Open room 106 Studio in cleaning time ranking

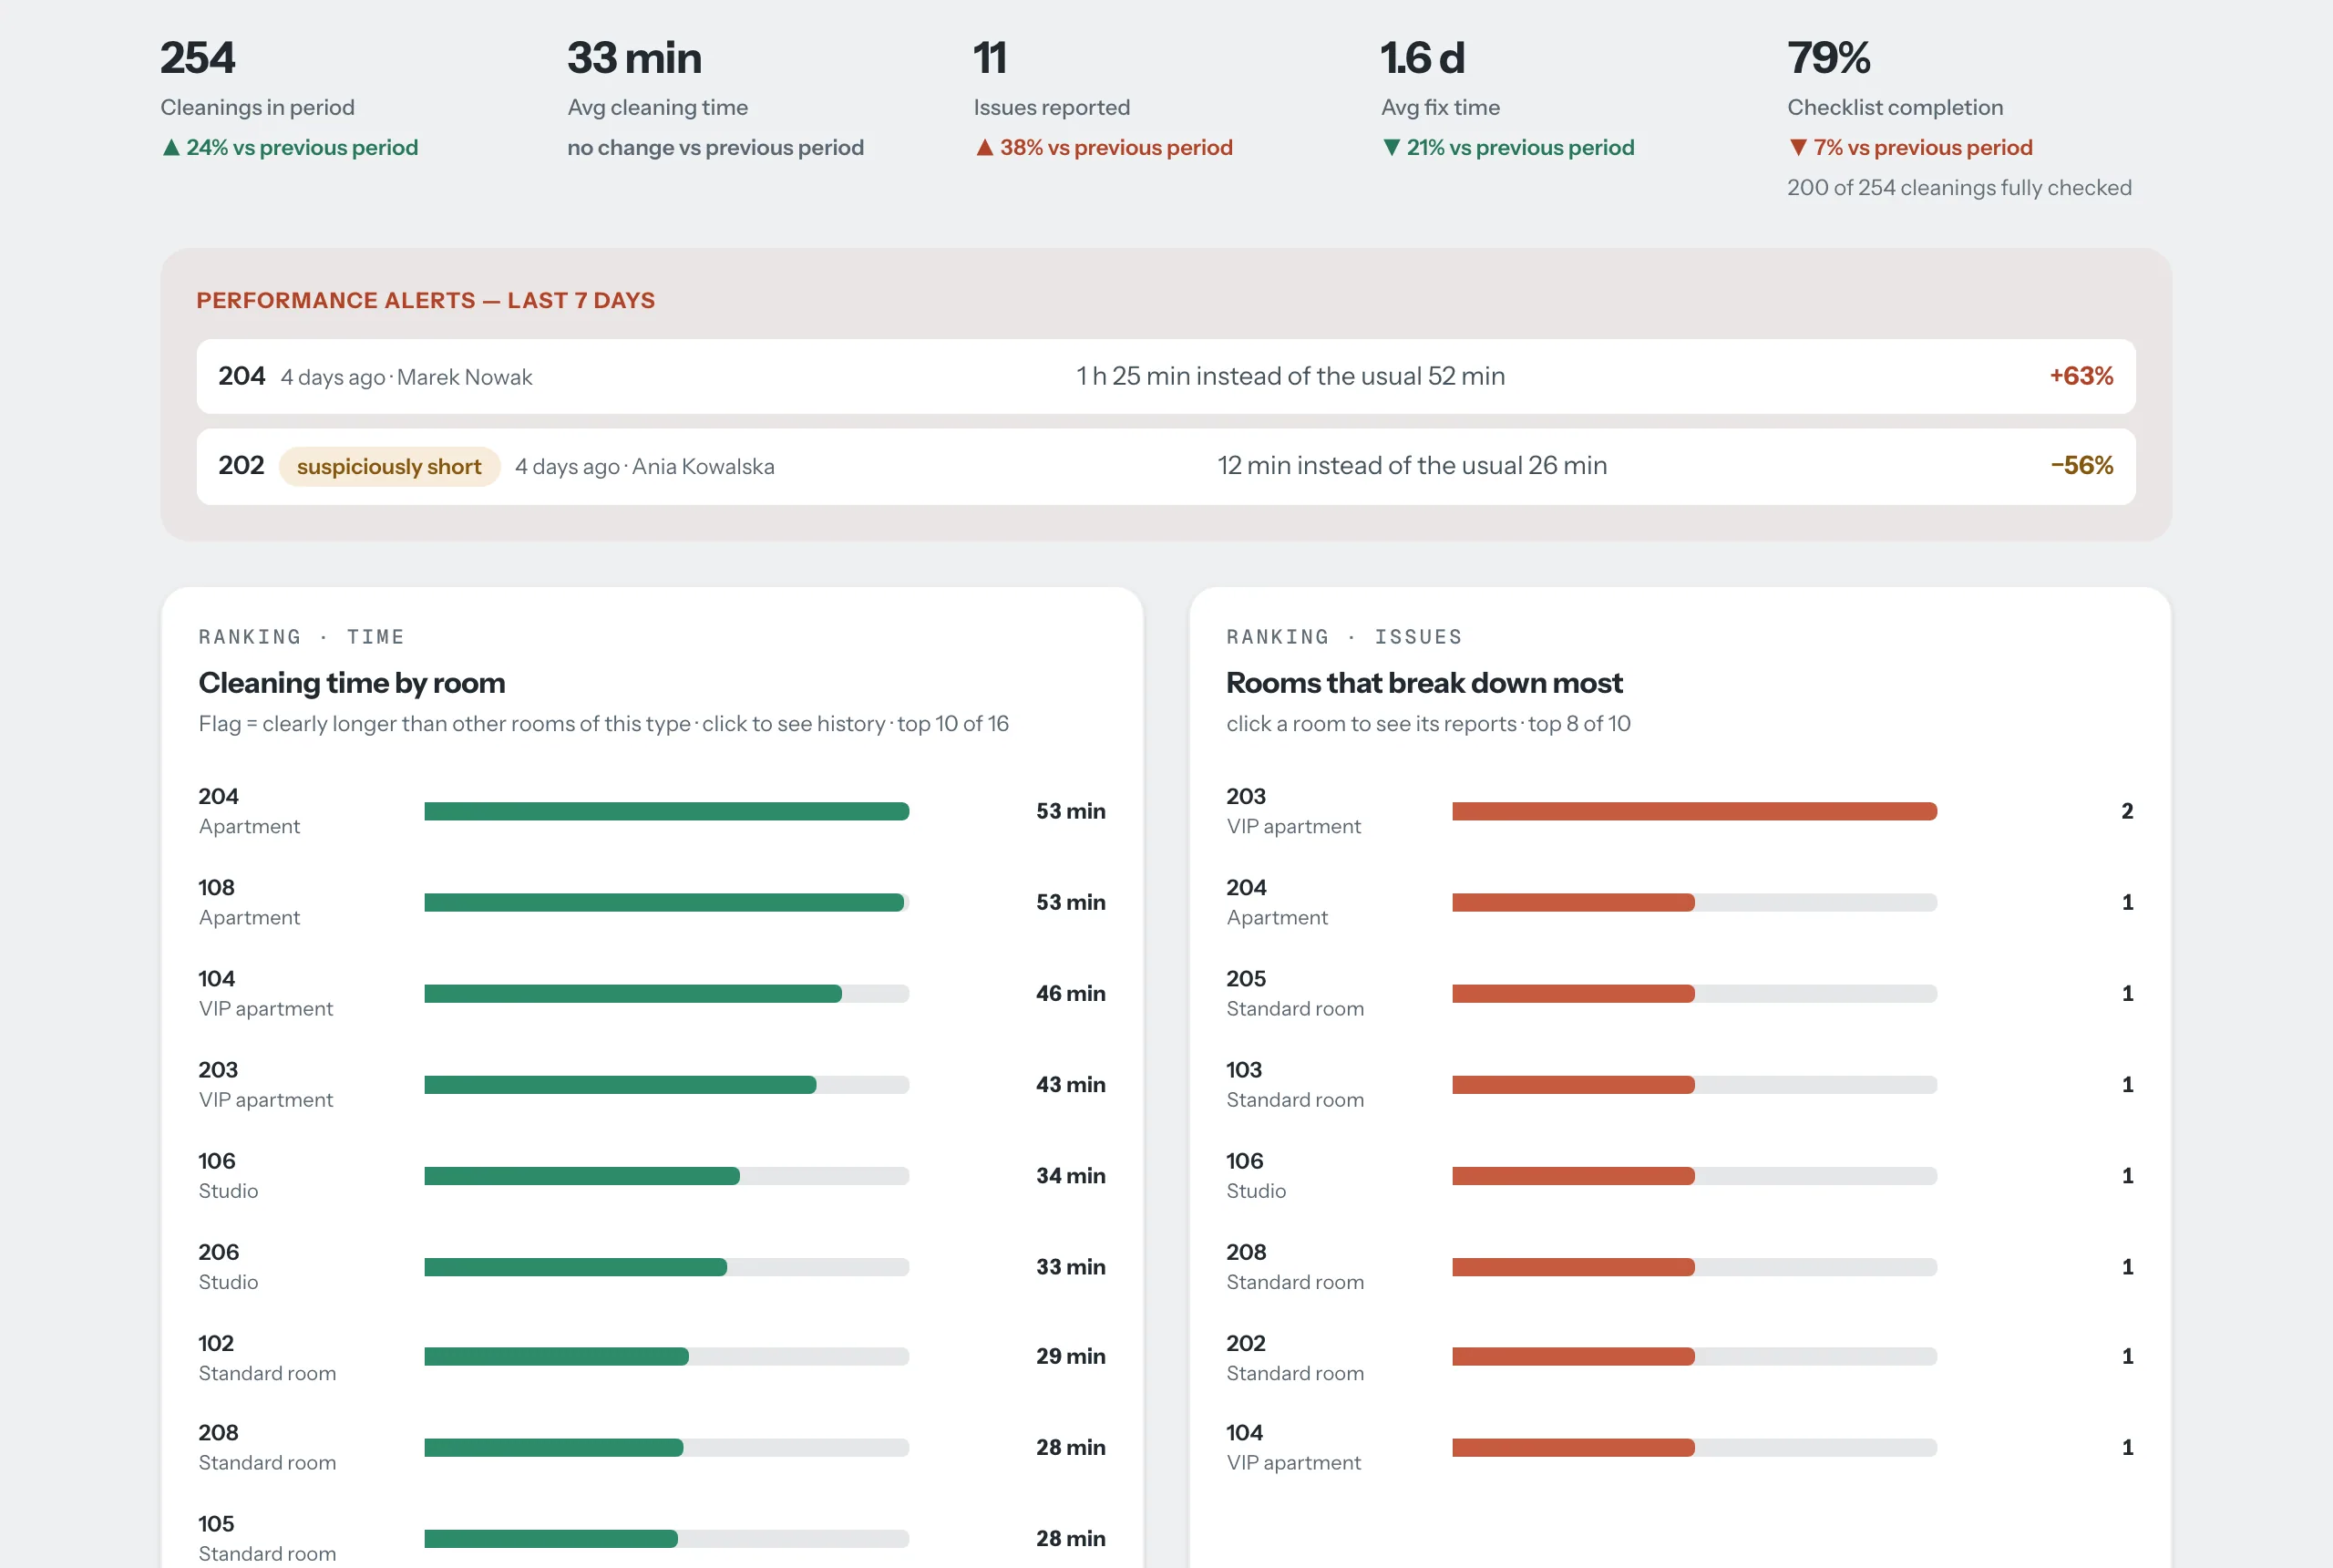(652, 1175)
